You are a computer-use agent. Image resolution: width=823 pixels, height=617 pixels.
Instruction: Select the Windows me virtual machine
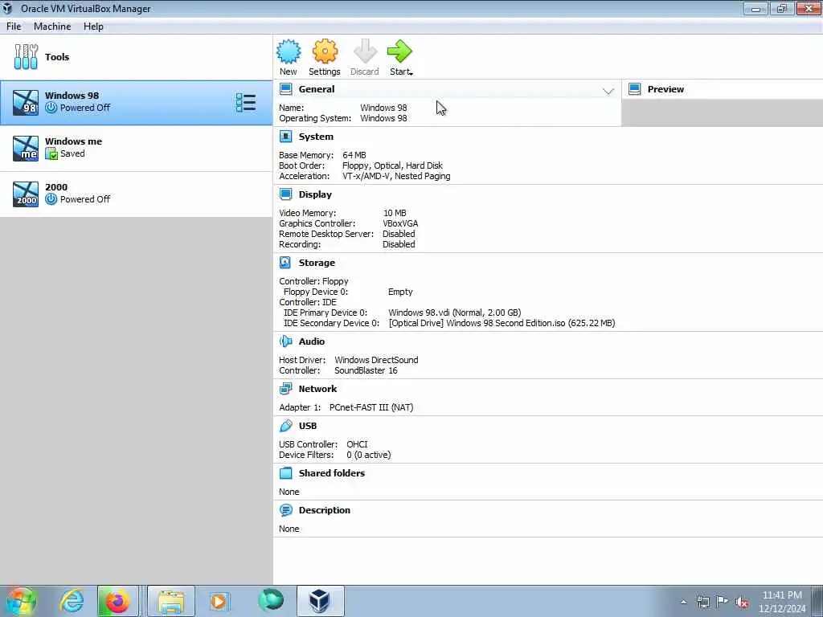pos(137,149)
